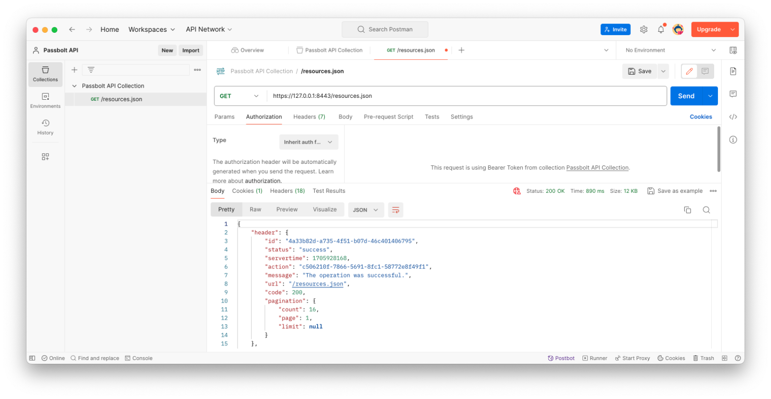This screenshot has height=399, width=771.
Task: Click the Import button
Action: [x=191, y=50]
